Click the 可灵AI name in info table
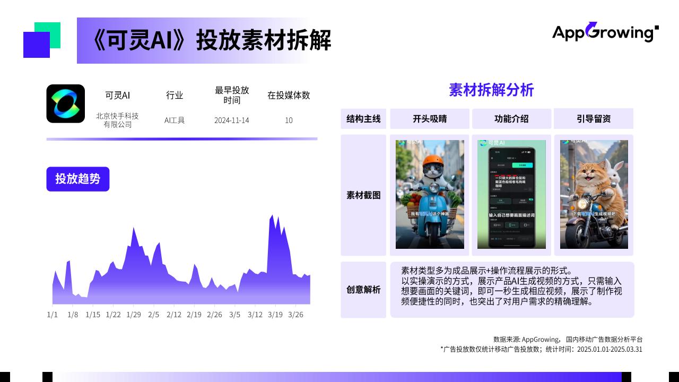This screenshot has height=382, width=679. [117, 95]
